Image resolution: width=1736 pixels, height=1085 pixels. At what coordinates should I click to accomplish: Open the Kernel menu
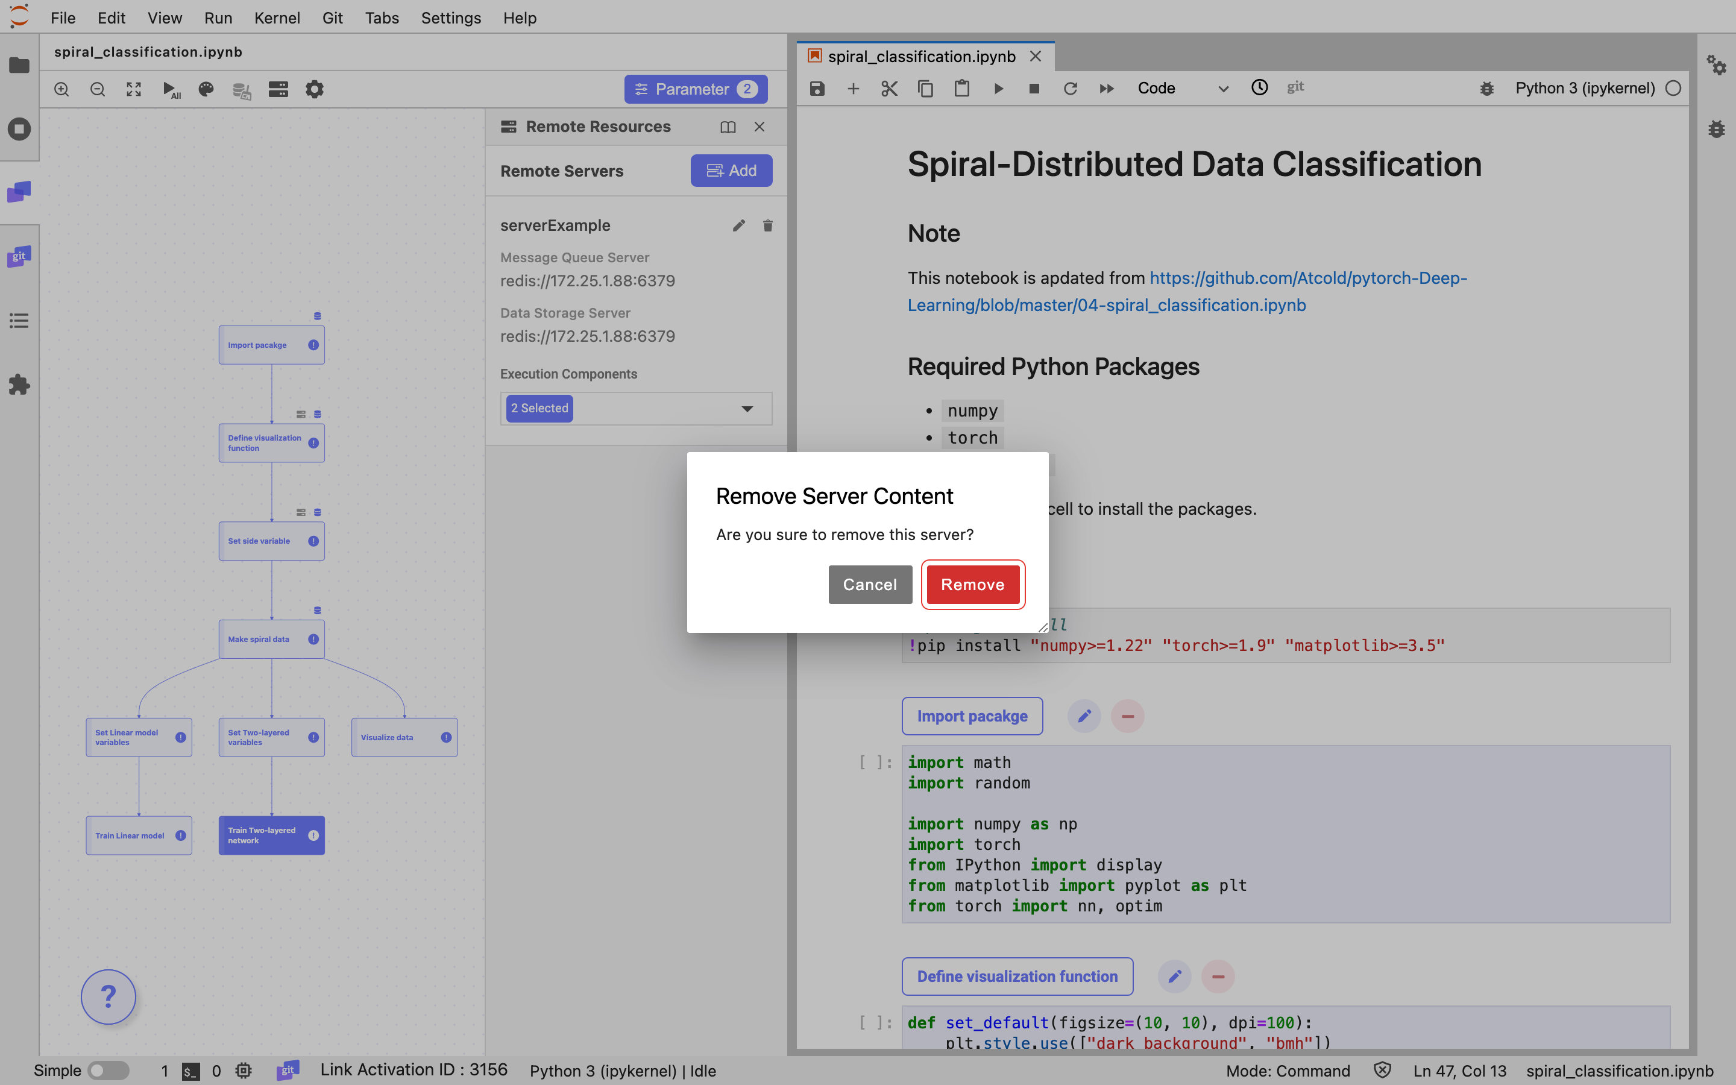pyautogui.click(x=277, y=18)
